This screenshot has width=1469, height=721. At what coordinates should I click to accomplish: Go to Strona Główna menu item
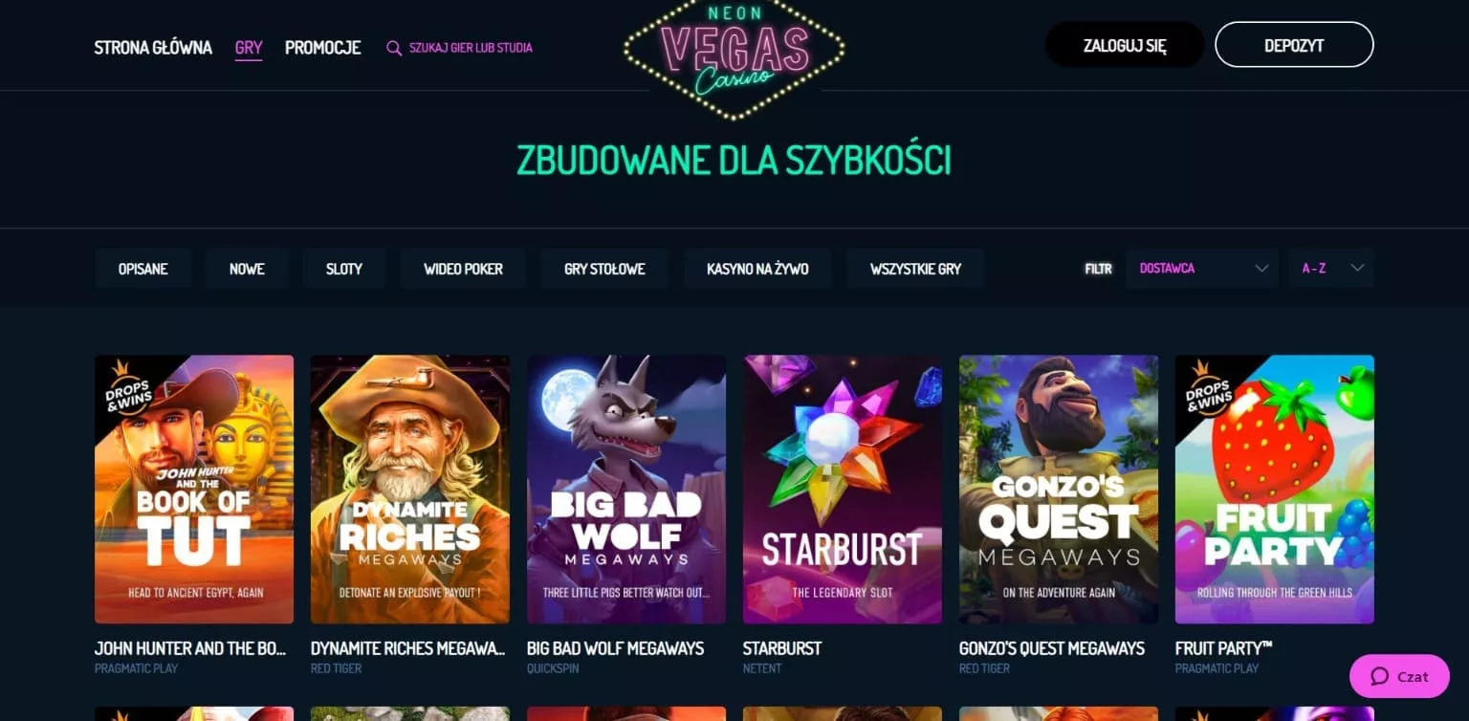point(153,48)
